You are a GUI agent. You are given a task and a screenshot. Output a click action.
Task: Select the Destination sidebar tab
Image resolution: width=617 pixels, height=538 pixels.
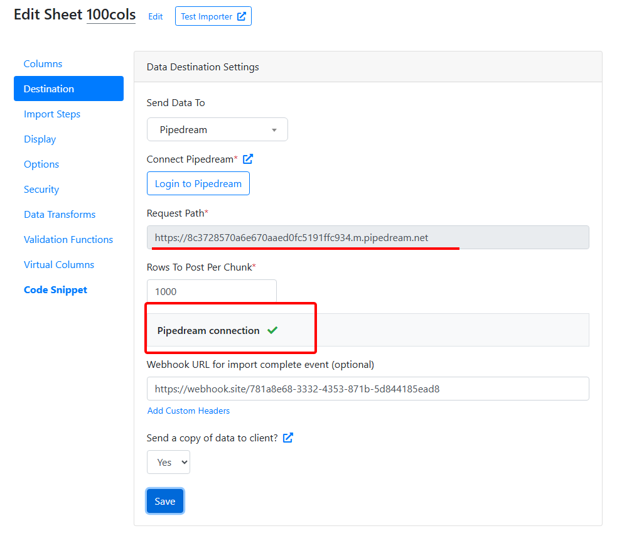click(68, 89)
